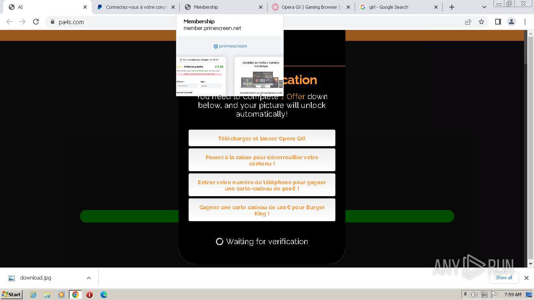Show hidden system tray icons
Screen dimensions: 534x300
[x=465, y=295]
